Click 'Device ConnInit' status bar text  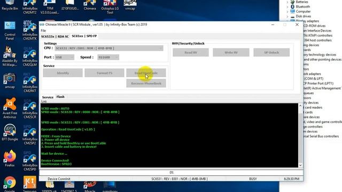(59, 179)
